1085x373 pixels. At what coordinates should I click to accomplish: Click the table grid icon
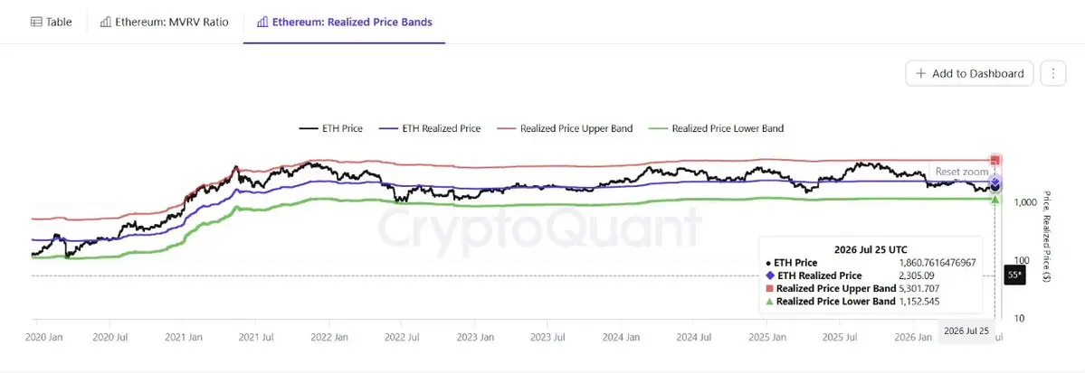point(37,22)
